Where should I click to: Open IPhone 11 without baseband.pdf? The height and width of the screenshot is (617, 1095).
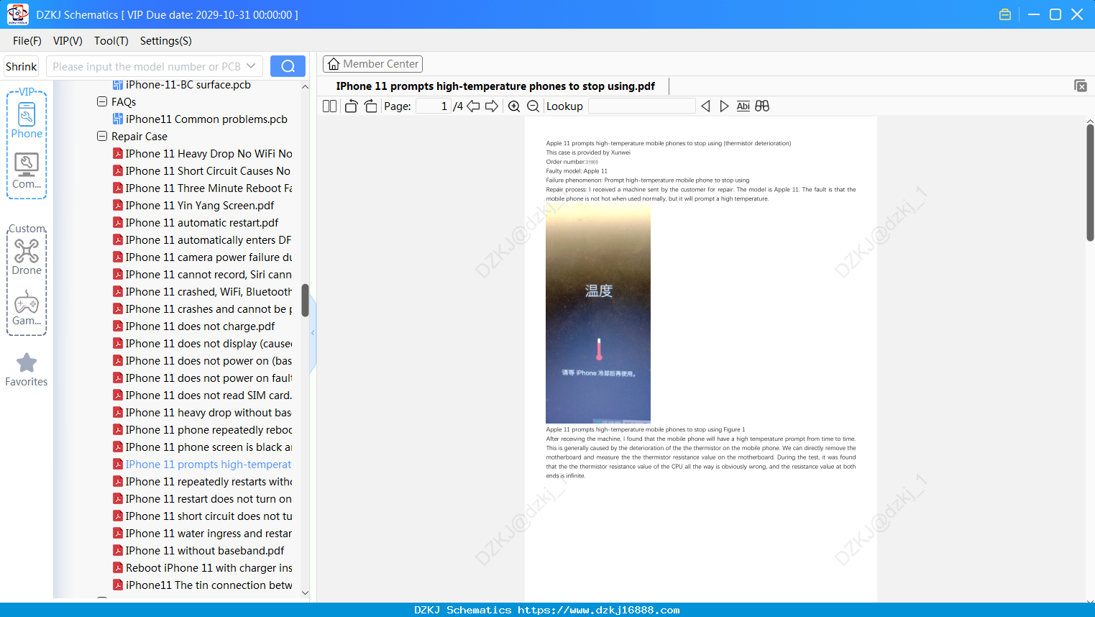(x=198, y=551)
